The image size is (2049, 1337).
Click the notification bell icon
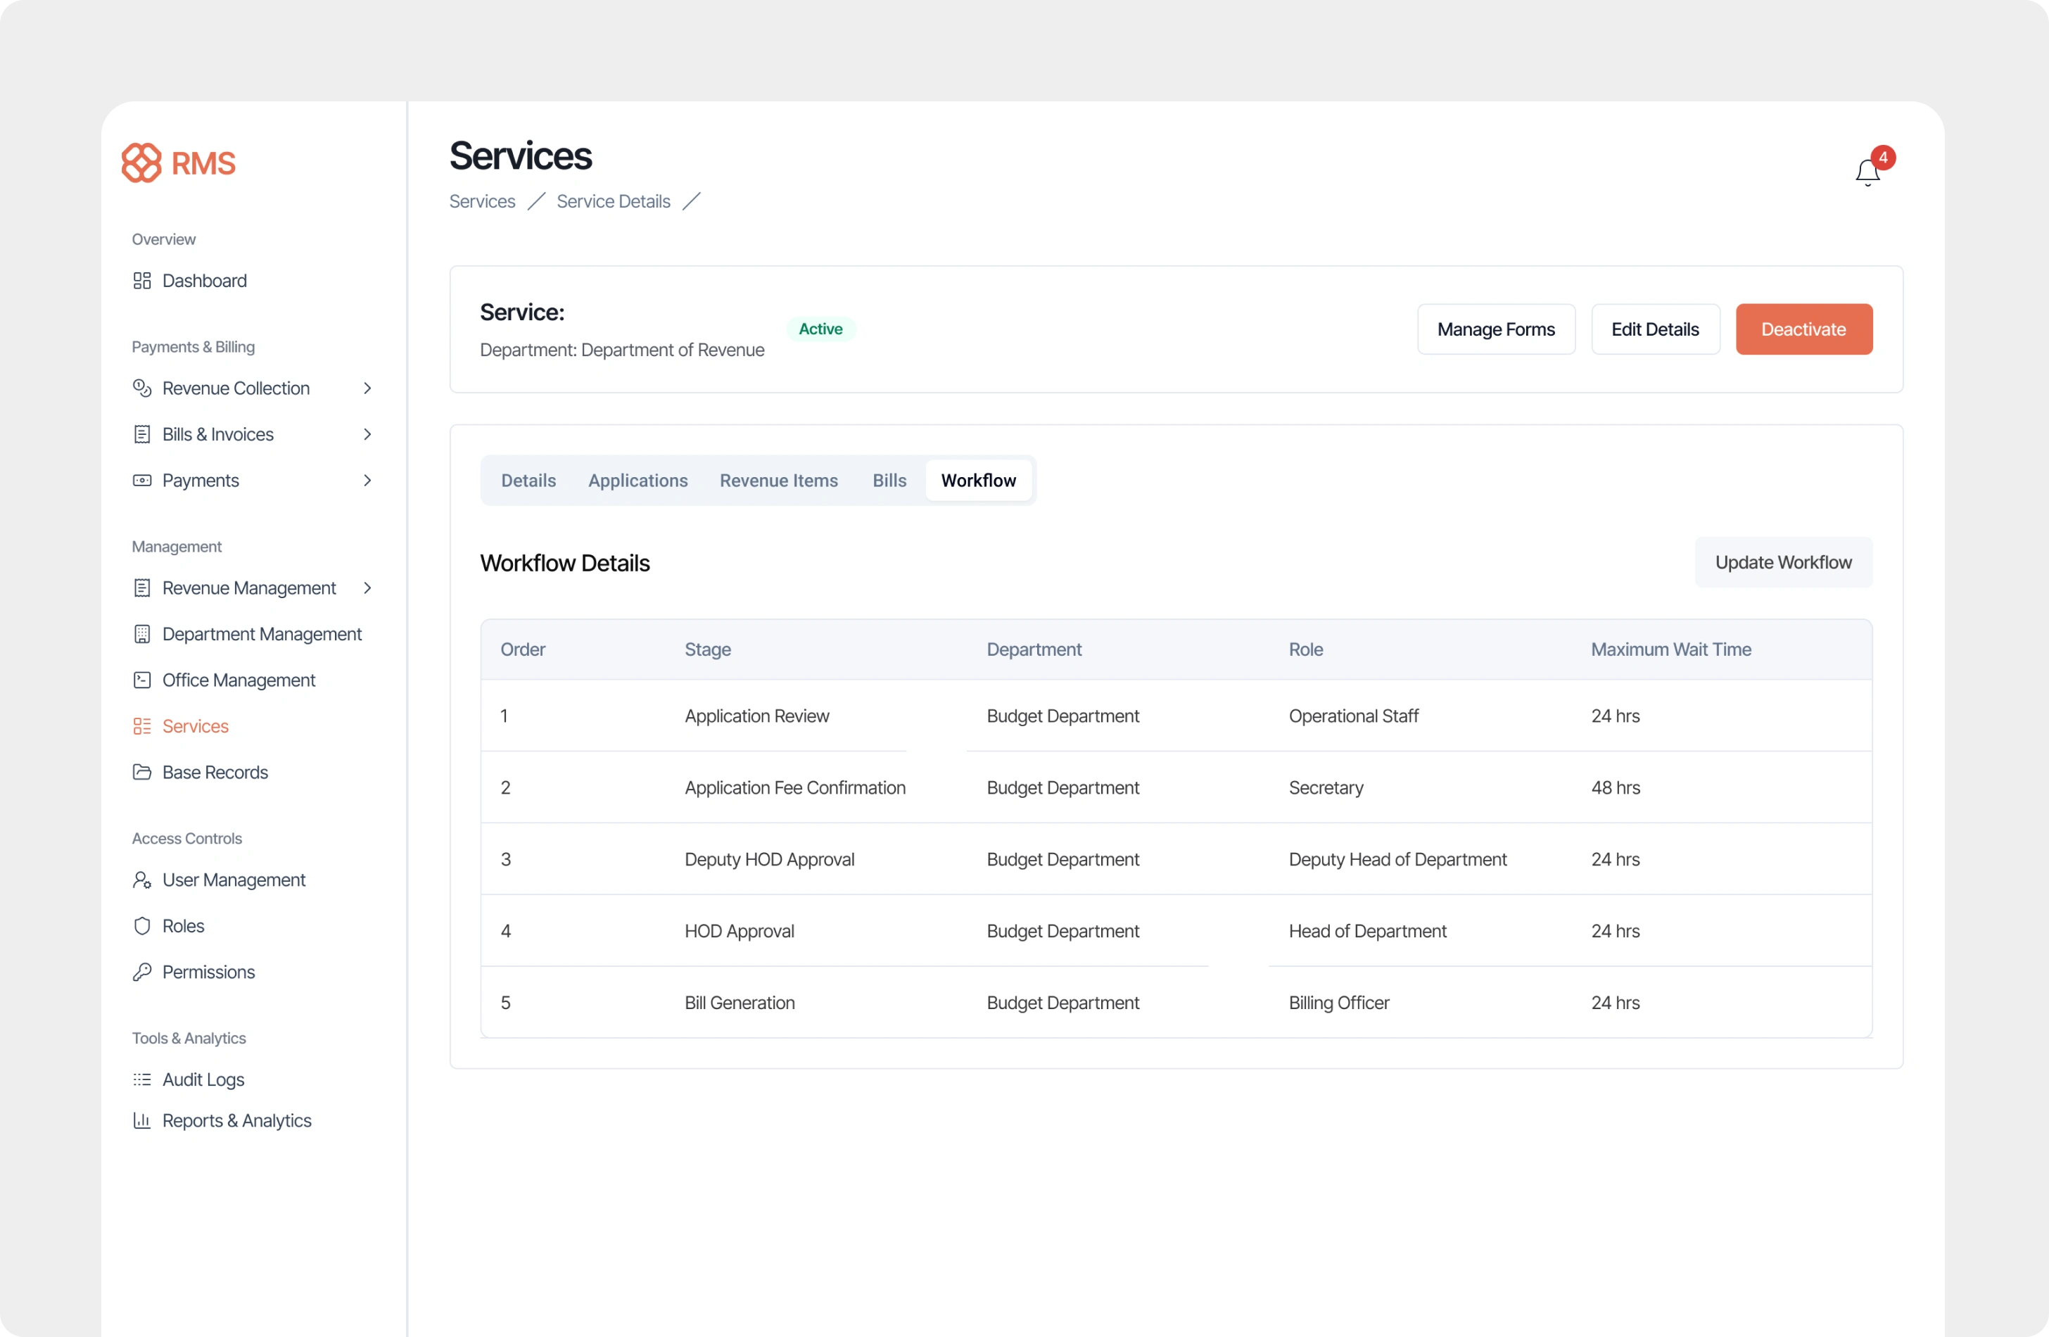(1867, 172)
